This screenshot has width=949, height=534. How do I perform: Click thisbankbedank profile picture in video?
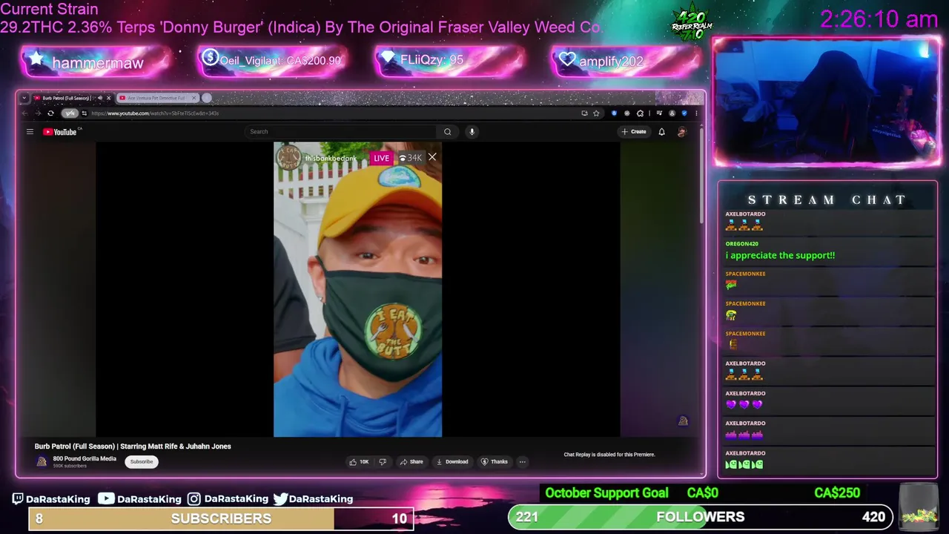288,158
